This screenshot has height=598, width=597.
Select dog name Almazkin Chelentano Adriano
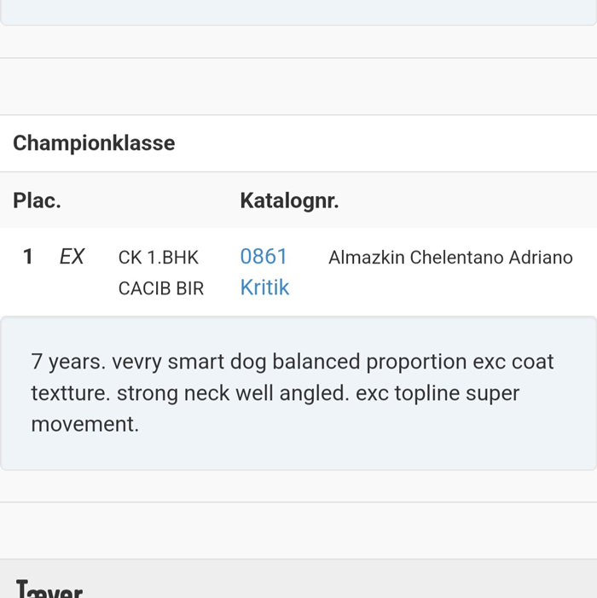tap(450, 258)
